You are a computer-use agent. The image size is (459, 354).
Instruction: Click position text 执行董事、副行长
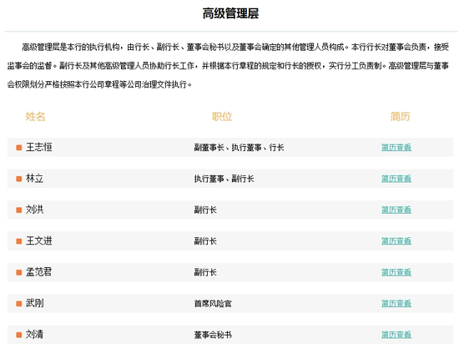(x=224, y=179)
